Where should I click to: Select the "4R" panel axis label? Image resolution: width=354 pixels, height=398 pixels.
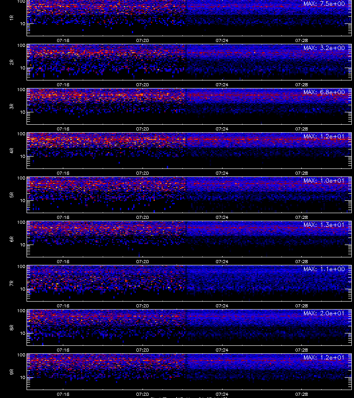tap(12, 150)
